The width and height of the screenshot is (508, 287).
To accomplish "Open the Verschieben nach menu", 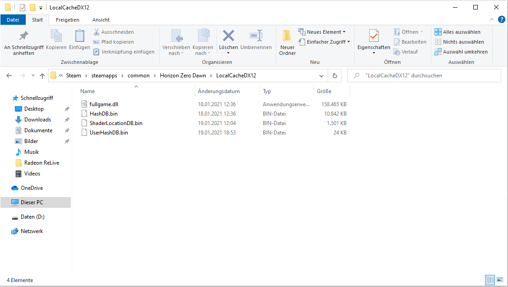I will pos(176,42).
